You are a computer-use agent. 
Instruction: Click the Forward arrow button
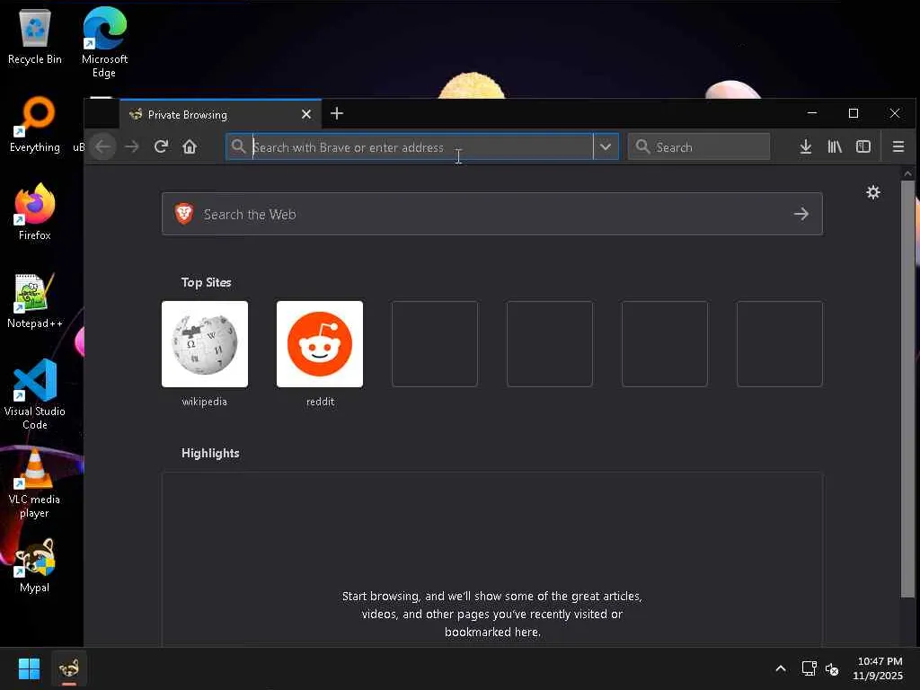132,146
